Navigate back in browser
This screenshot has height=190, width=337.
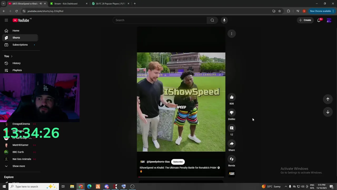click(x=4, y=11)
